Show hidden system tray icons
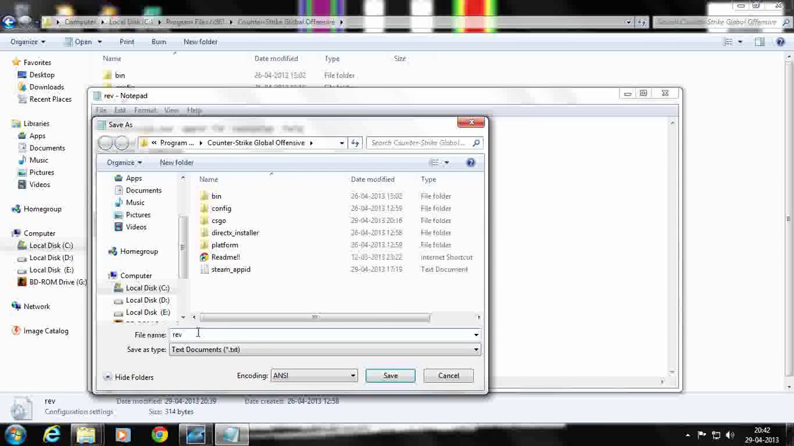 click(x=687, y=435)
